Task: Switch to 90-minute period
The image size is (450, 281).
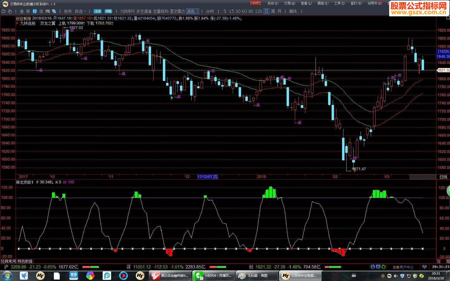Action: pyautogui.click(x=251, y=11)
